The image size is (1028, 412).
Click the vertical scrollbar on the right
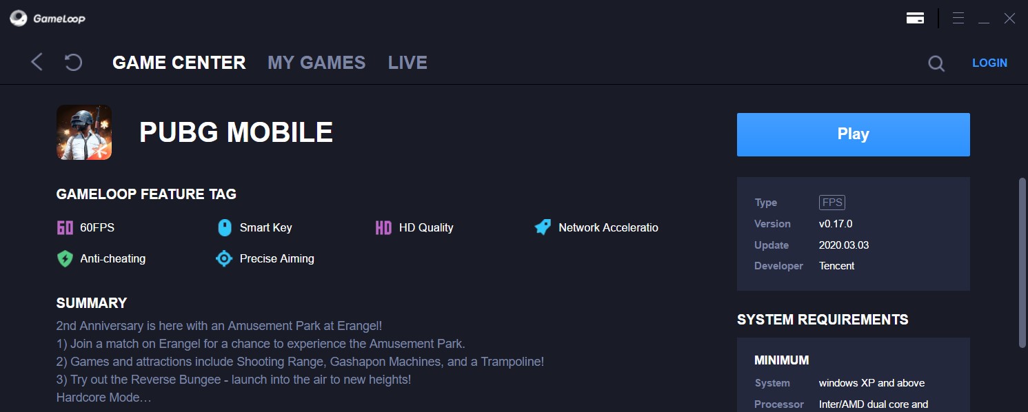1022,262
